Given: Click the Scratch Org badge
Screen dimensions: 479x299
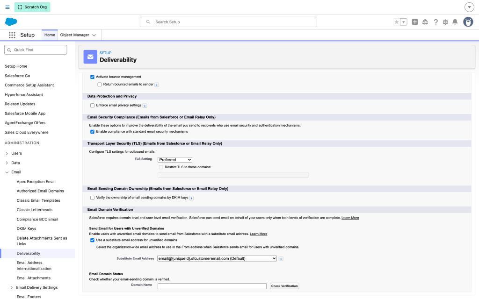Looking at the screenshot, I should click(x=32, y=7).
